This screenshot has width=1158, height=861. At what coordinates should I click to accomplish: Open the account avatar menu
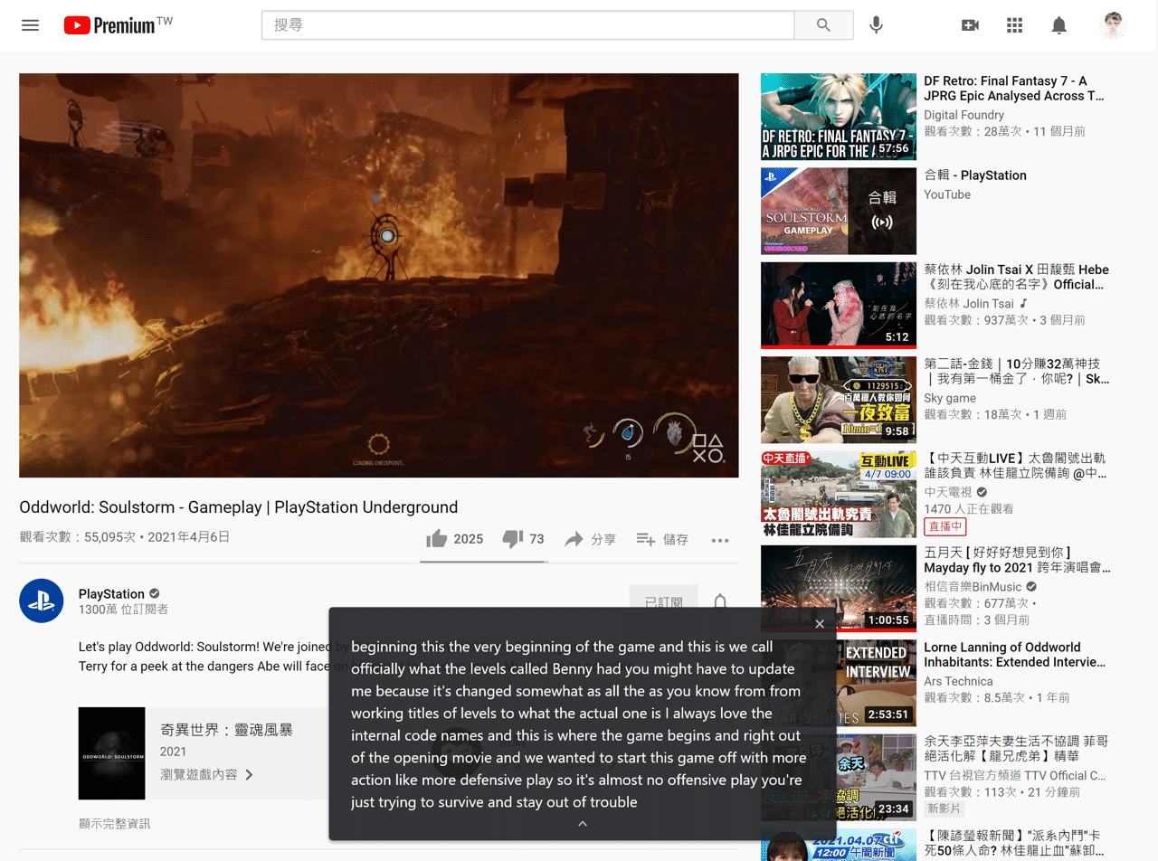pyautogui.click(x=1113, y=25)
